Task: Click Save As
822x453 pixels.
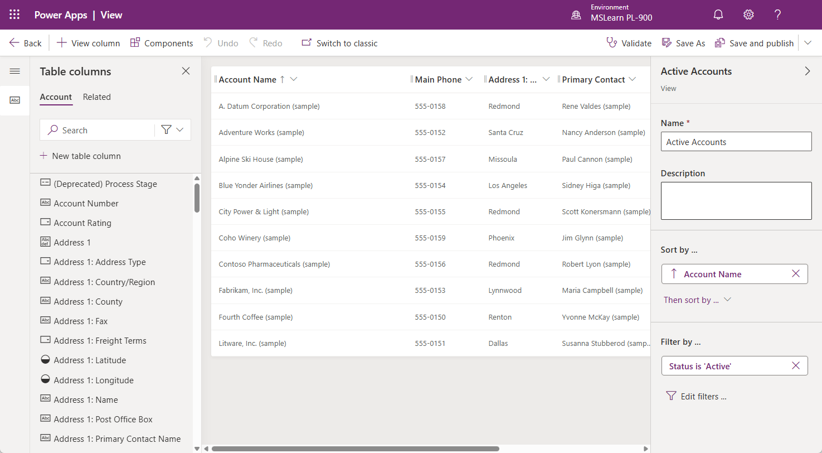Action: click(683, 43)
